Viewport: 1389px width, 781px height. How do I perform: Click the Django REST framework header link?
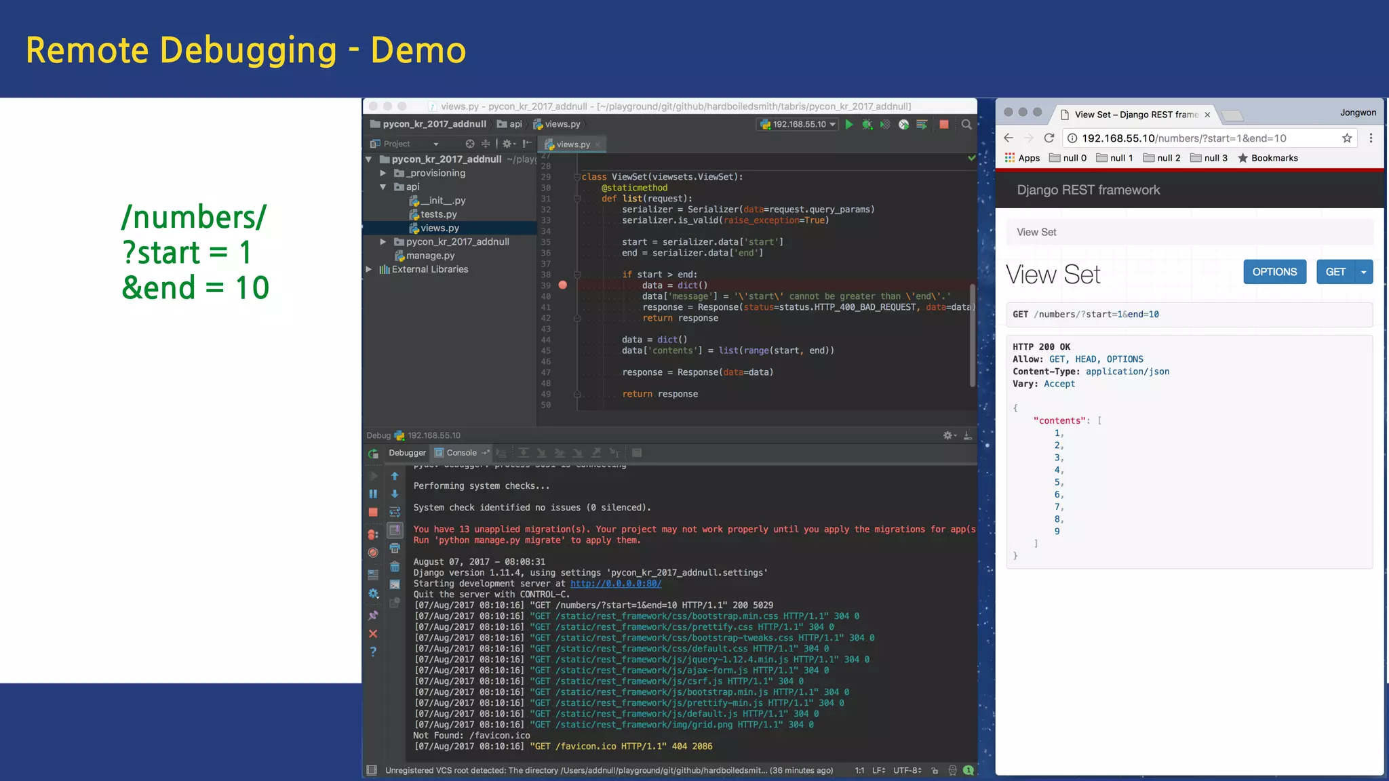pyautogui.click(x=1088, y=191)
